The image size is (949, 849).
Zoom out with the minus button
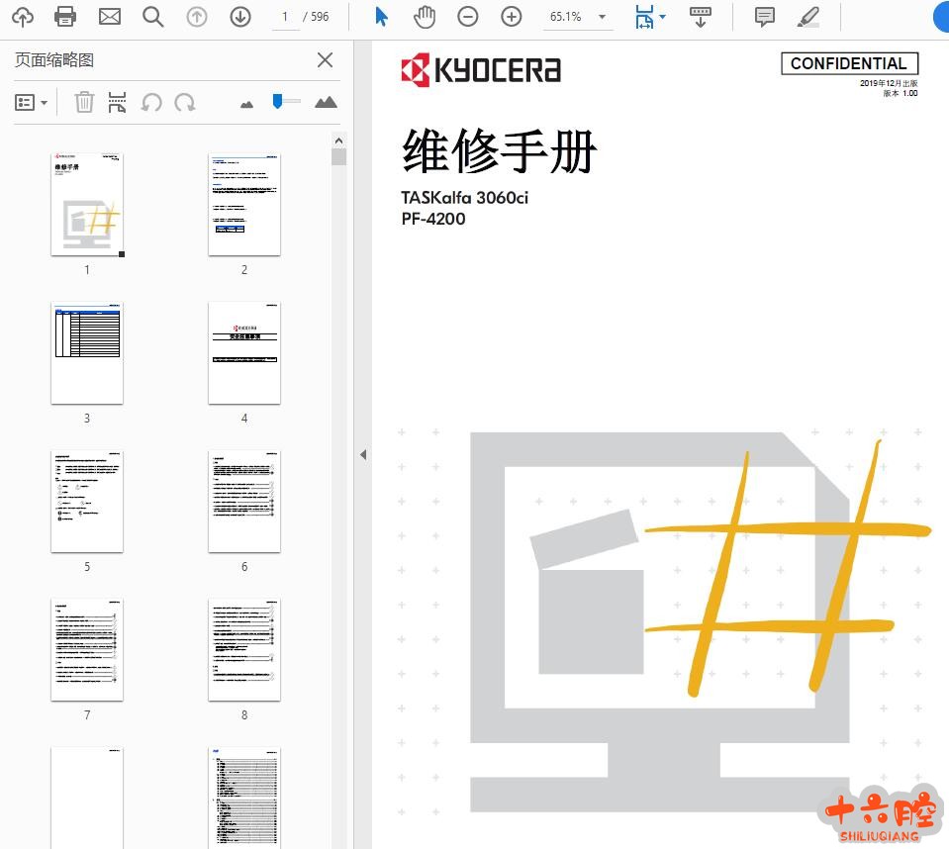point(468,17)
